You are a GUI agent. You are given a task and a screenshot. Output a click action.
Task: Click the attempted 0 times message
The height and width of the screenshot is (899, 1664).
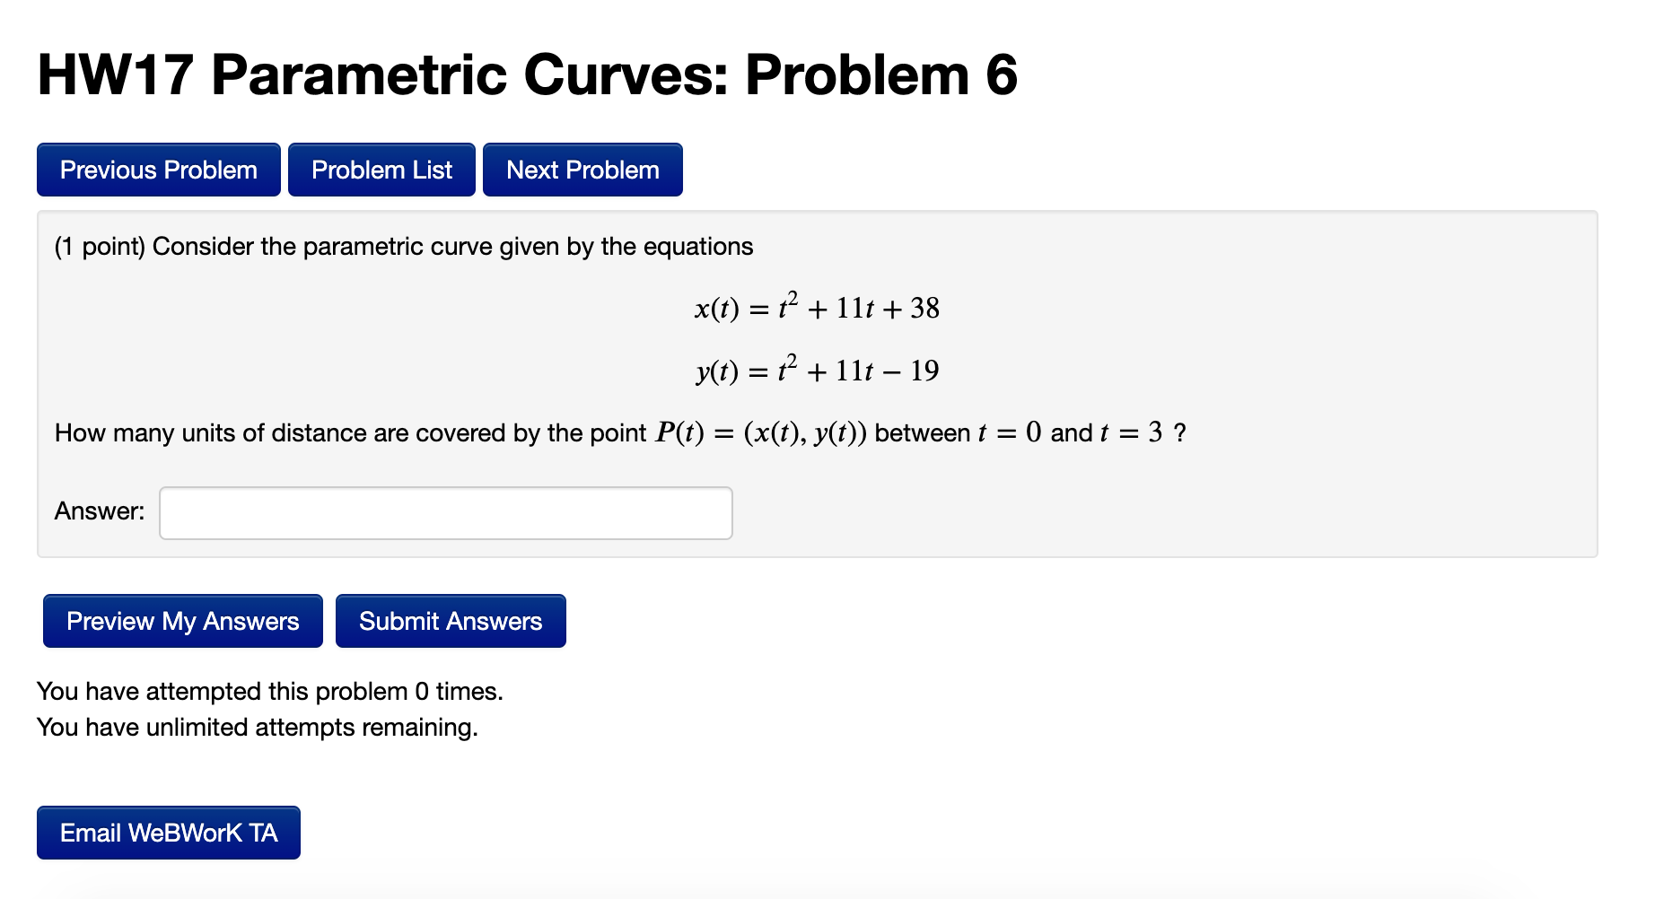pos(269,691)
